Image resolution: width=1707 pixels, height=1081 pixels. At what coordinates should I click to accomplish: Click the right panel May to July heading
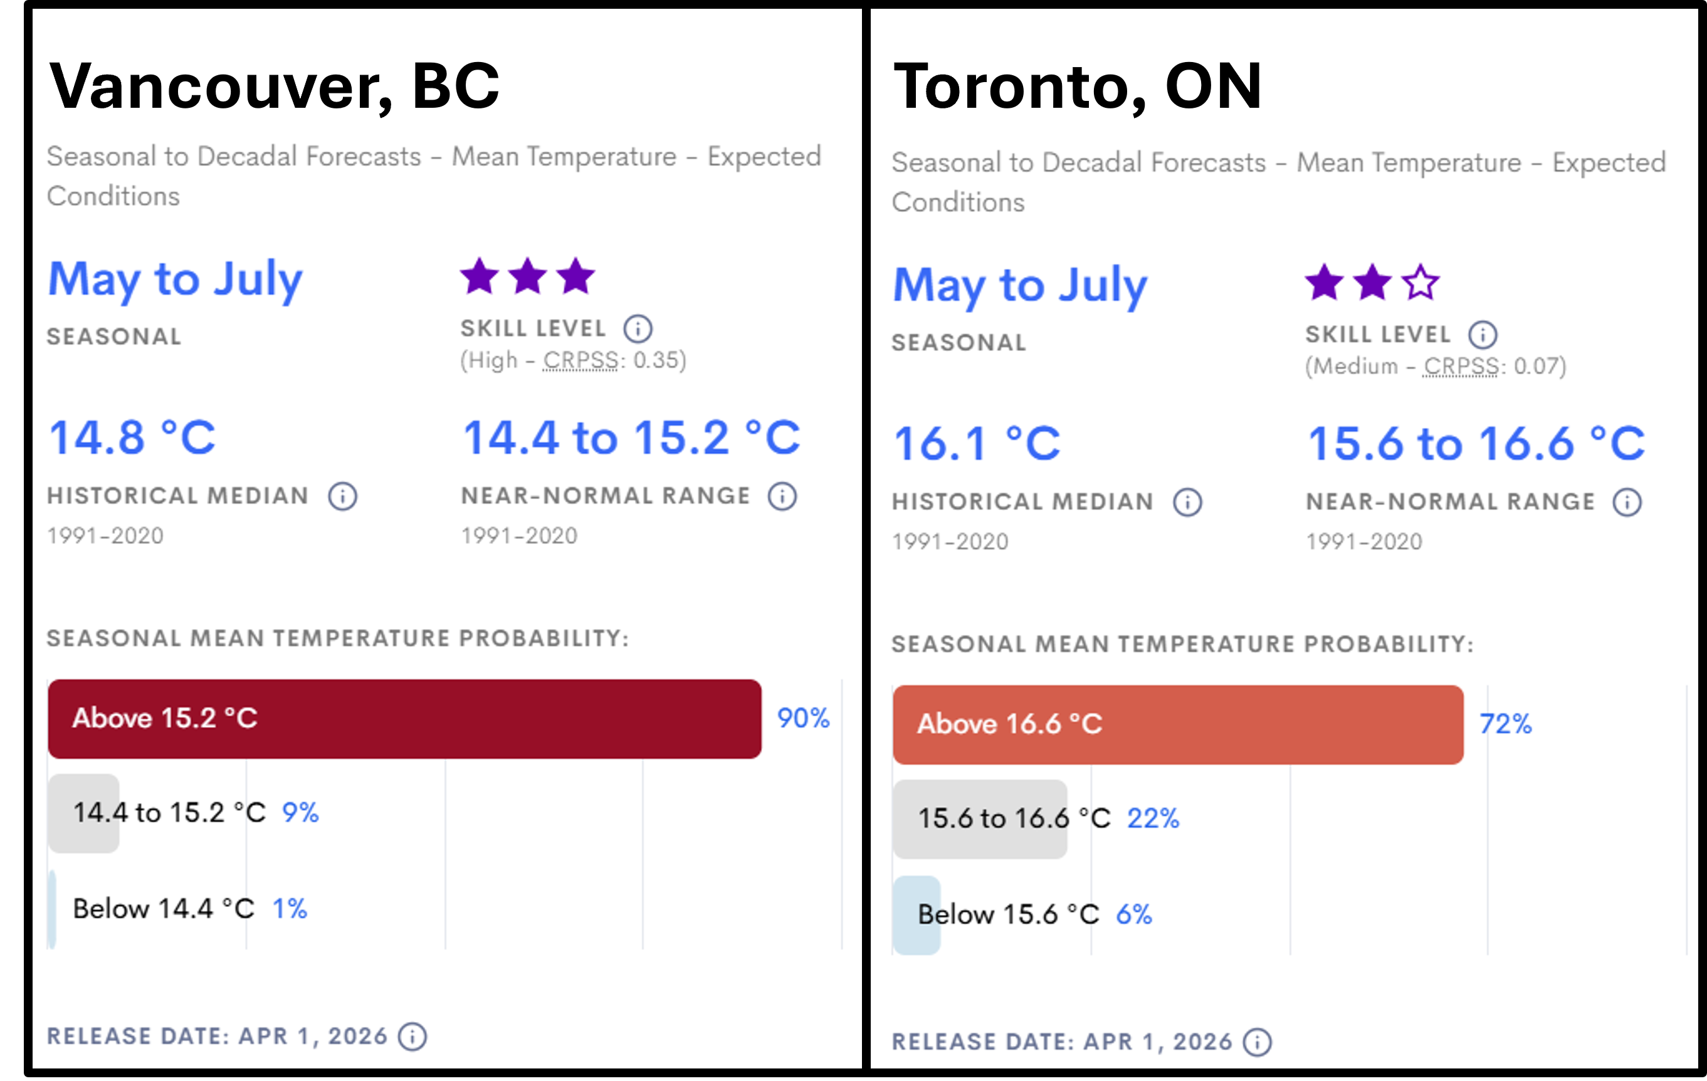click(x=1019, y=286)
